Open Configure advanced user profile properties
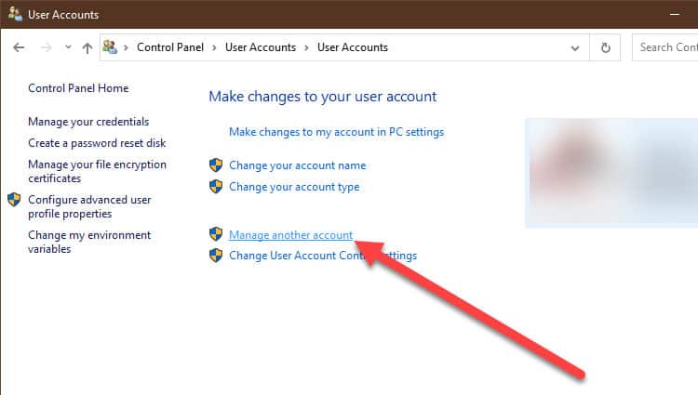 tap(89, 206)
